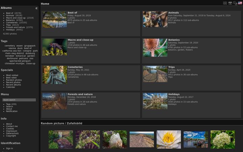Open 'Impressum' in Info section
This screenshot has height=152, width=243.
pyautogui.click(x=11, y=131)
